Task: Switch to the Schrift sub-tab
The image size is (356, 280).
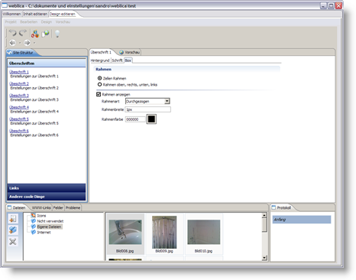Action: 117,60
